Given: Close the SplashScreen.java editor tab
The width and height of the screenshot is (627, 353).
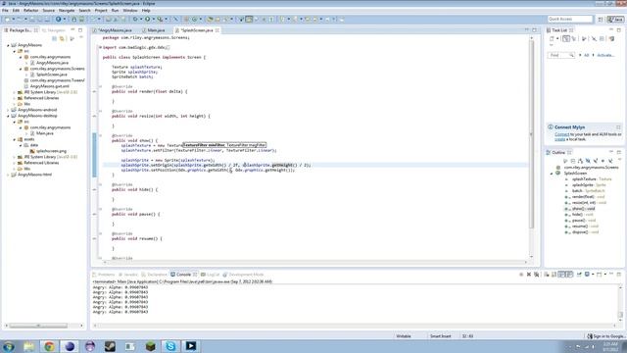Looking at the screenshot, I should pyautogui.click(x=217, y=30).
